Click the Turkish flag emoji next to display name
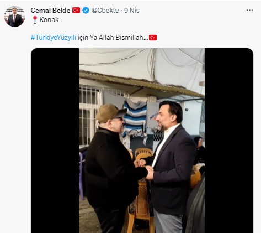Image resolution: width=261 pixels, height=233 pixels. click(x=76, y=11)
